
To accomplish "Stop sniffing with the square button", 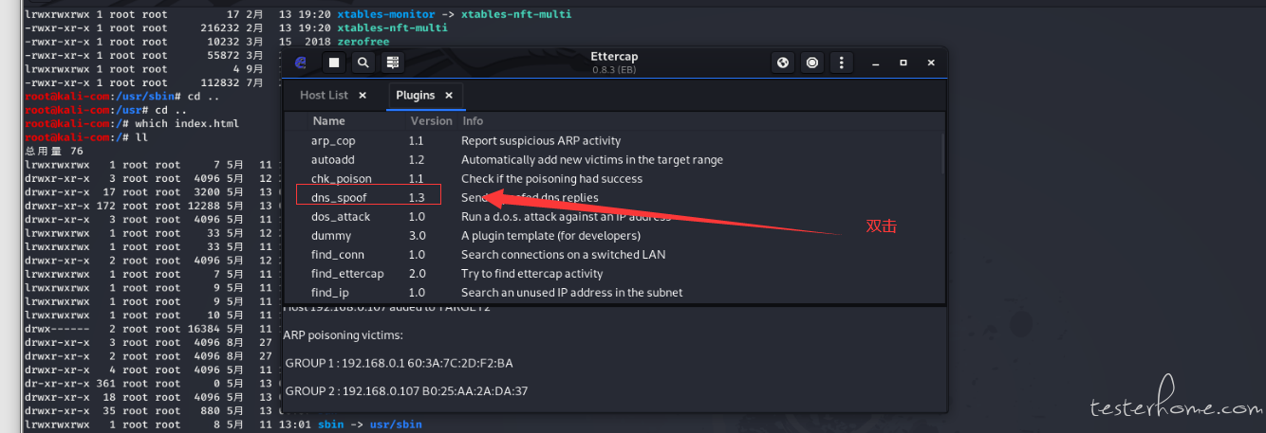I will tap(334, 63).
